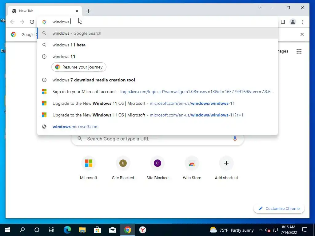This screenshot has width=315, height=236.
Task: Open the profile avatar menu
Action: point(293,22)
